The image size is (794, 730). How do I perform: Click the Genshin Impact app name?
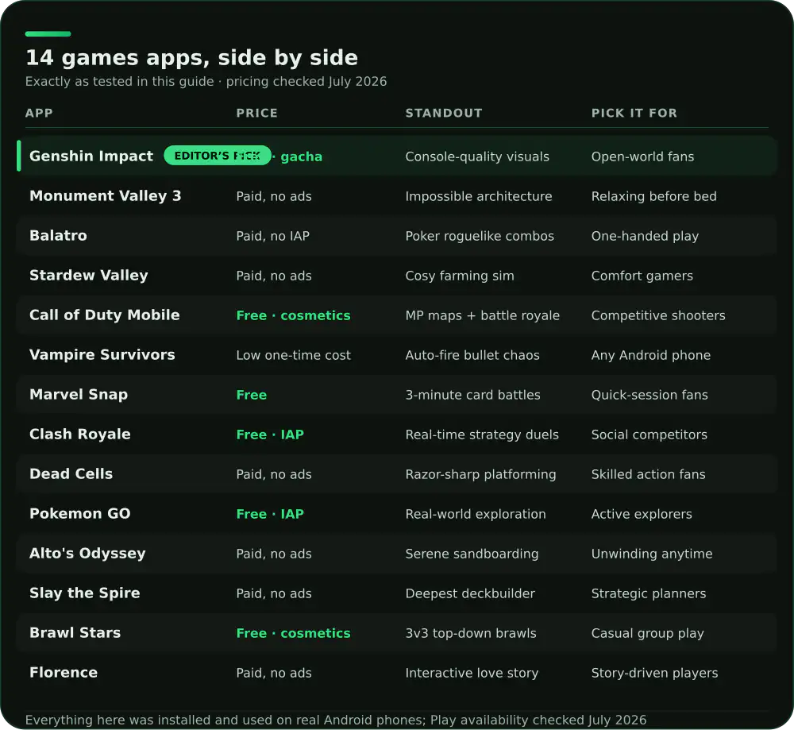[91, 156]
